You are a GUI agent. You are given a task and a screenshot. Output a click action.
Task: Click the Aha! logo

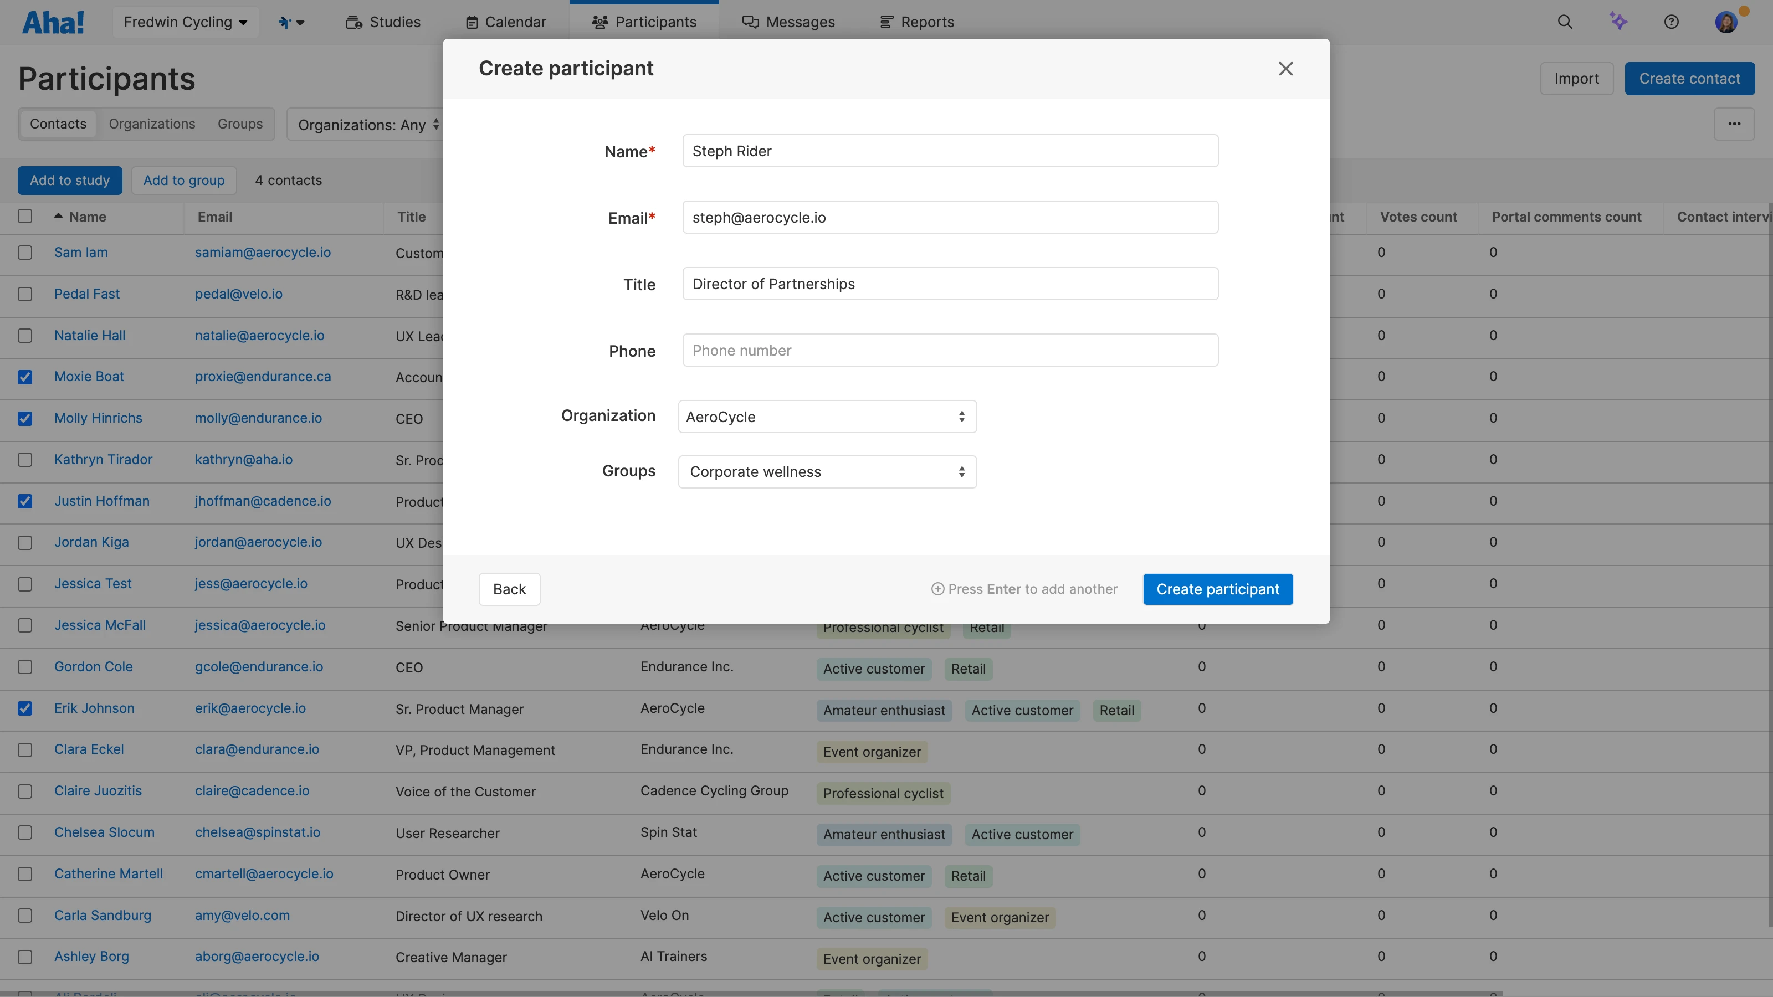tap(53, 22)
